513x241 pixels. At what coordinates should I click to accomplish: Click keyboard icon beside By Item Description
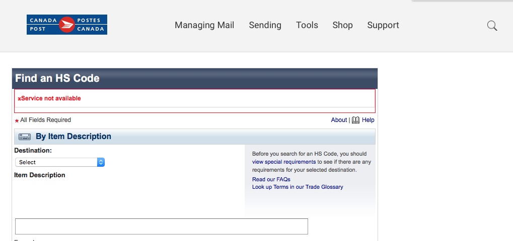(x=25, y=137)
